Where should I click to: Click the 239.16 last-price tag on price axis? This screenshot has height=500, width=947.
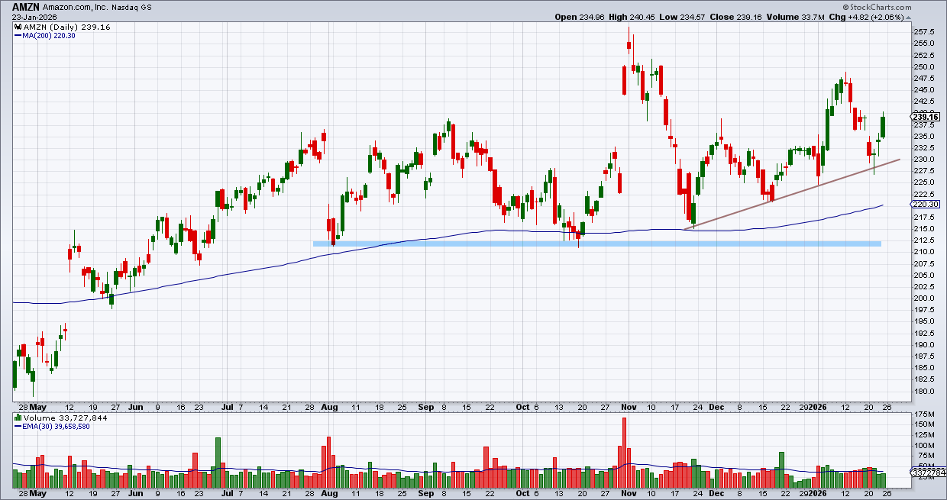pos(924,117)
